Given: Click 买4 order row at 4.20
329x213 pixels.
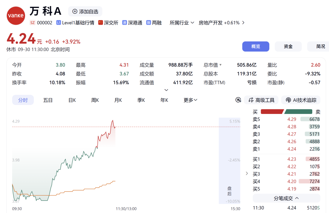Looking at the screenshot, I should (286, 181).
